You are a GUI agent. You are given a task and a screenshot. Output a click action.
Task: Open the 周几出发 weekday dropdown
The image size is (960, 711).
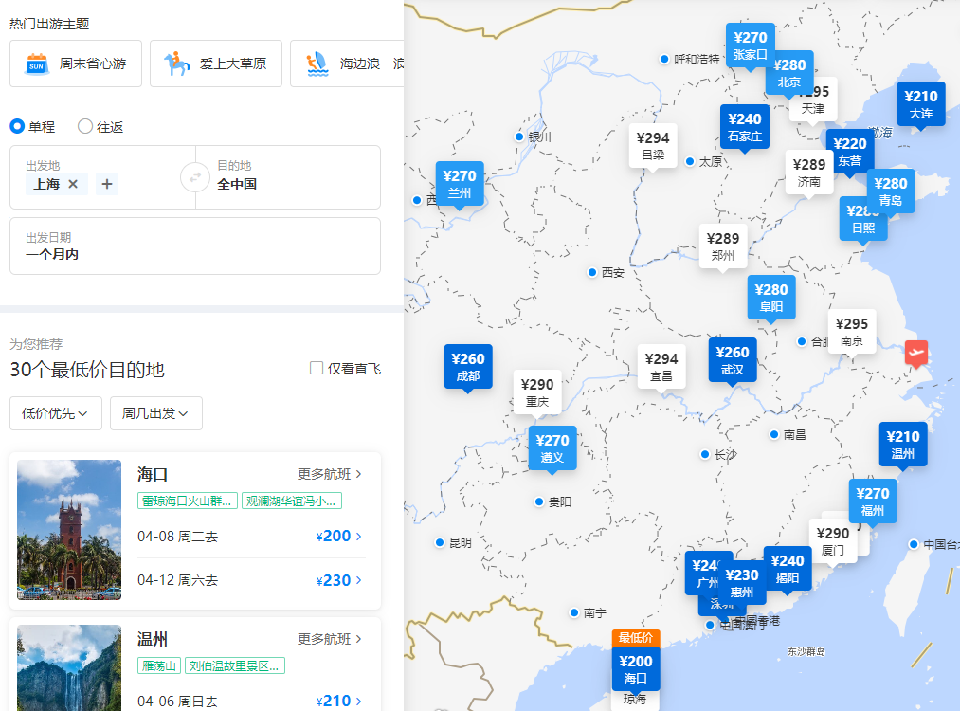tap(155, 413)
